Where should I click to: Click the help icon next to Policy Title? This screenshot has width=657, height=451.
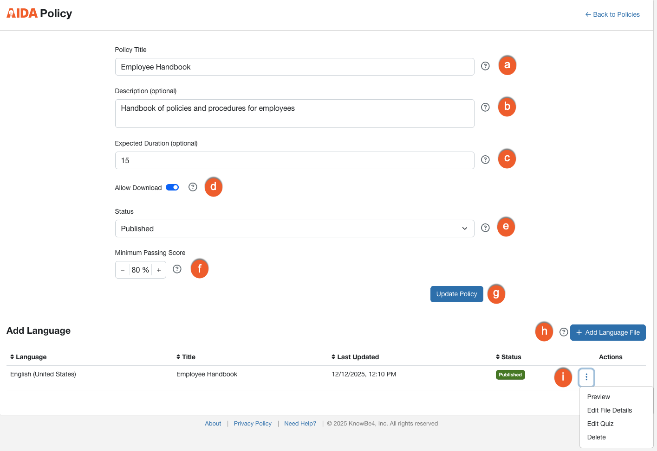click(485, 66)
